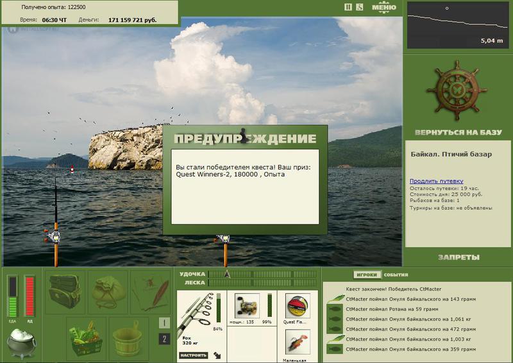Screen dimensions: 513x363
Task: Click the red gauge beside ЕДА
Action: 29,296
